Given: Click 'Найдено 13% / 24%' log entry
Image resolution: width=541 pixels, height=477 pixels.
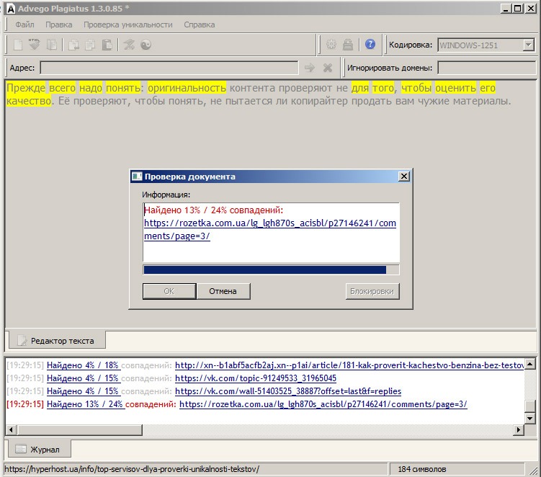Looking at the screenshot, I should click(85, 404).
